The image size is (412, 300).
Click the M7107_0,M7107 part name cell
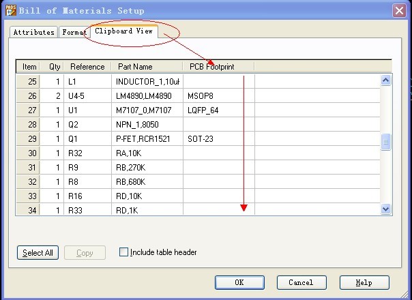click(x=147, y=110)
